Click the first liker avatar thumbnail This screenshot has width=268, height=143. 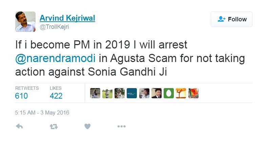tap(95, 93)
